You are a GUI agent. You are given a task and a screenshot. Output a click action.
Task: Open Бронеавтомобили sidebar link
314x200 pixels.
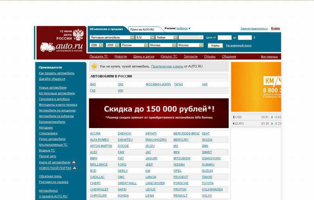click(x=52, y=122)
